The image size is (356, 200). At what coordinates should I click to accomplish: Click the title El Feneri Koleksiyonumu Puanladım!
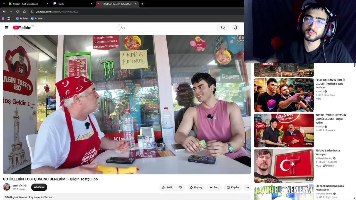330,188
